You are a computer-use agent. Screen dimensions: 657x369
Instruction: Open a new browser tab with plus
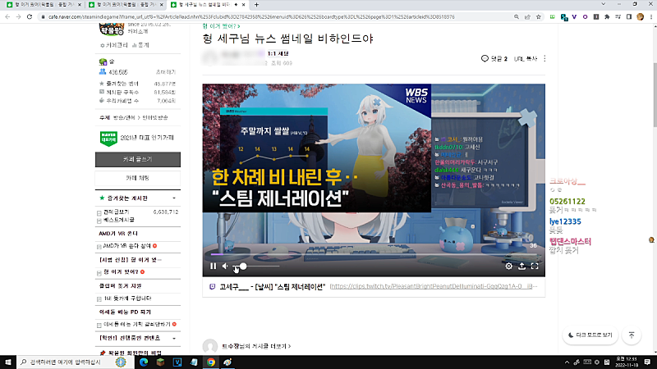256,5
